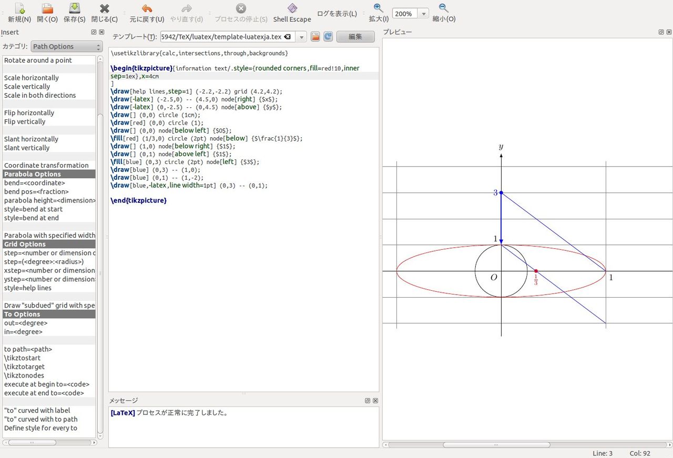673x458 pixels.
Task: Open a file with 開く(O)
Action: click(47, 13)
